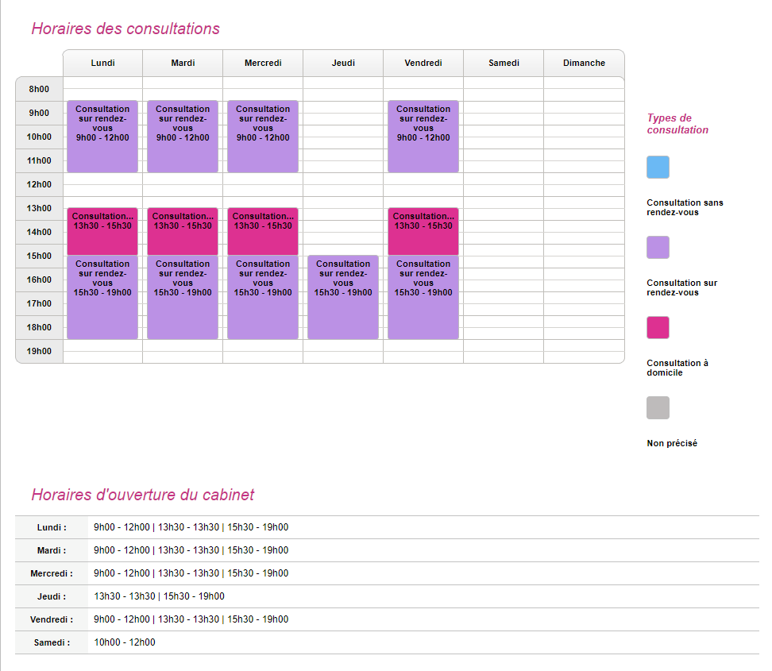Click the Mardi : opening hours row label
Screen dimensions: 772x671
52,550
